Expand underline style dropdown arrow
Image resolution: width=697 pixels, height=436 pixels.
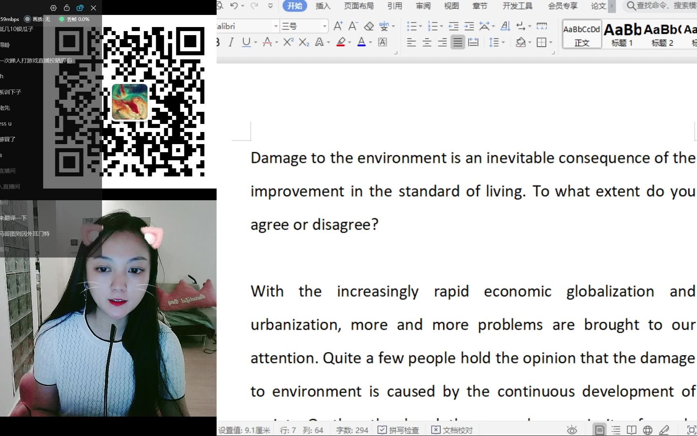point(256,42)
